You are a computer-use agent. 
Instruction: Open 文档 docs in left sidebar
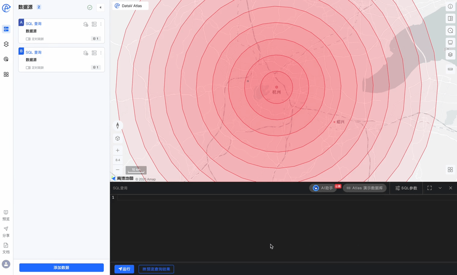tap(6, 248)
